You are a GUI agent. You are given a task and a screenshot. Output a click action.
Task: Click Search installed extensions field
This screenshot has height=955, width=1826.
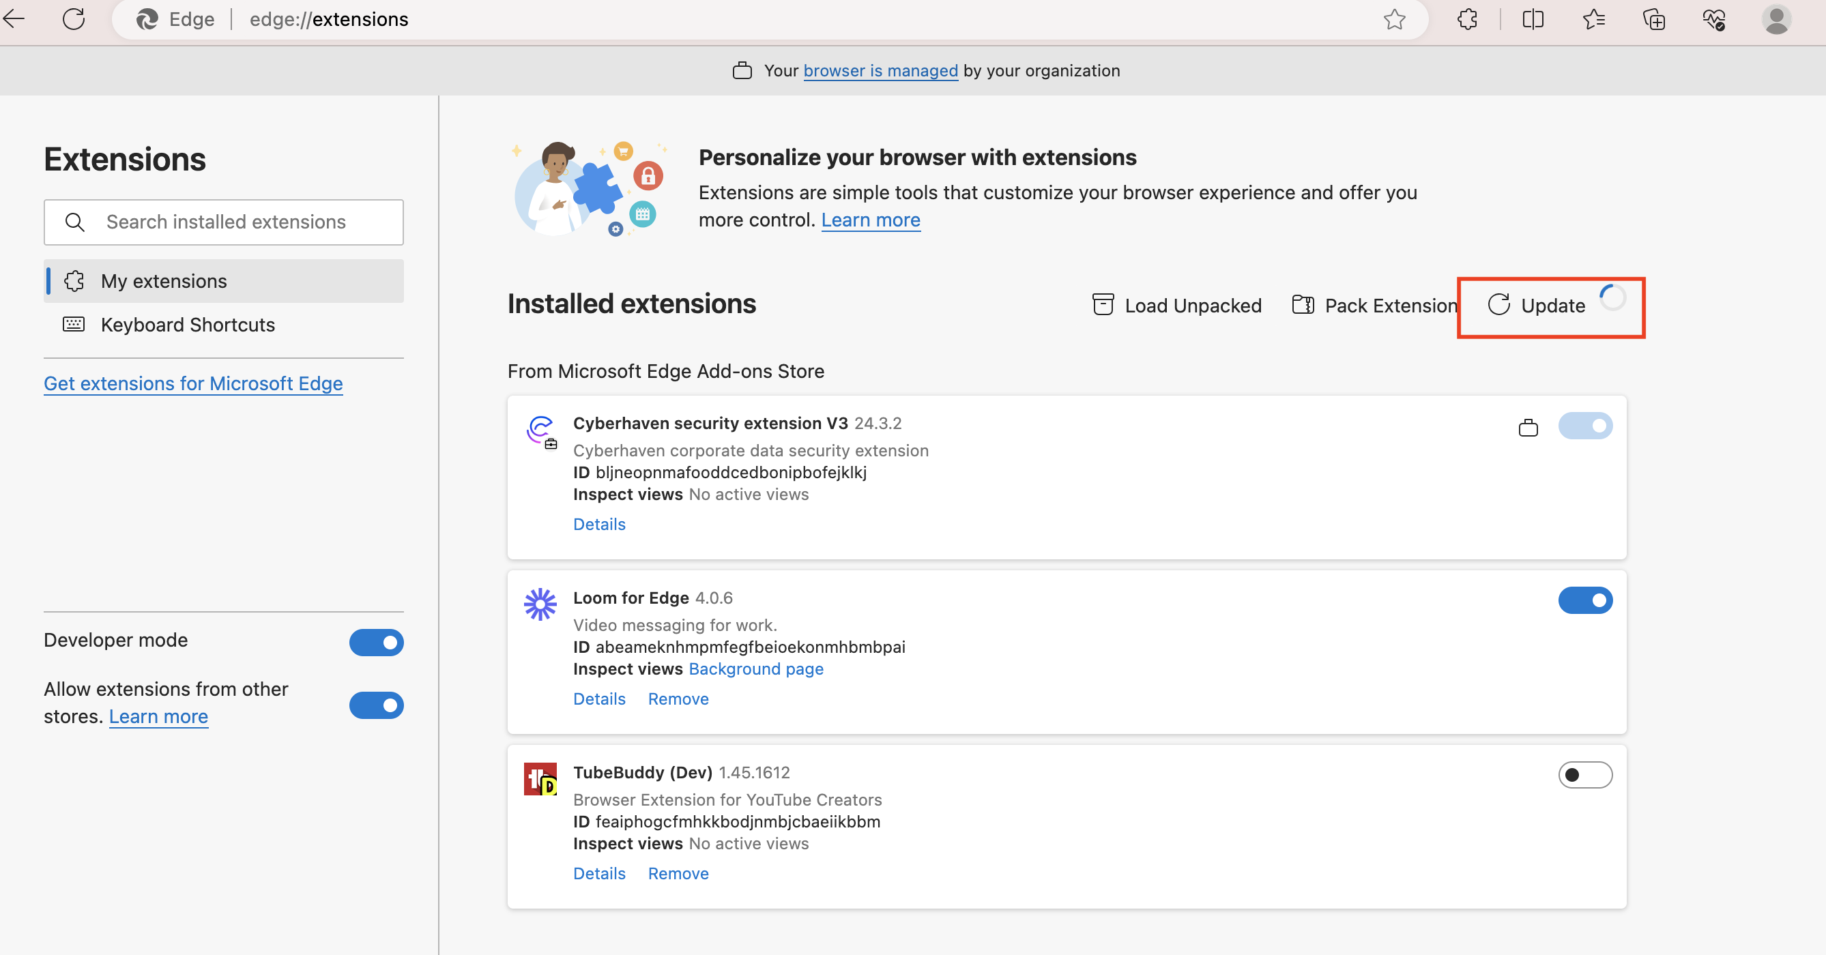click(x=224, y=222)
